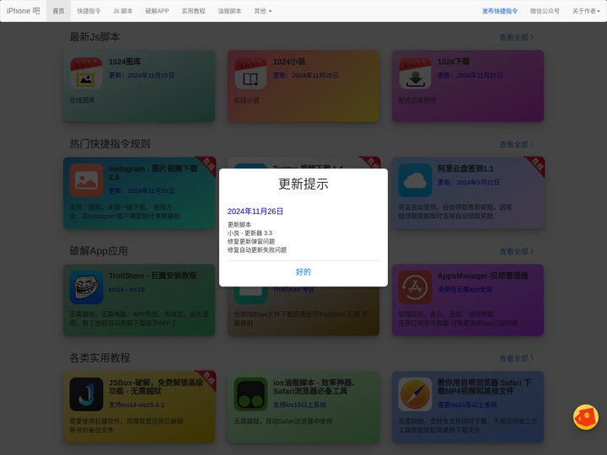Click 阿里云盘签到1.1 title
The width and height of the screenshot is (607, 455).
point(465,169)
